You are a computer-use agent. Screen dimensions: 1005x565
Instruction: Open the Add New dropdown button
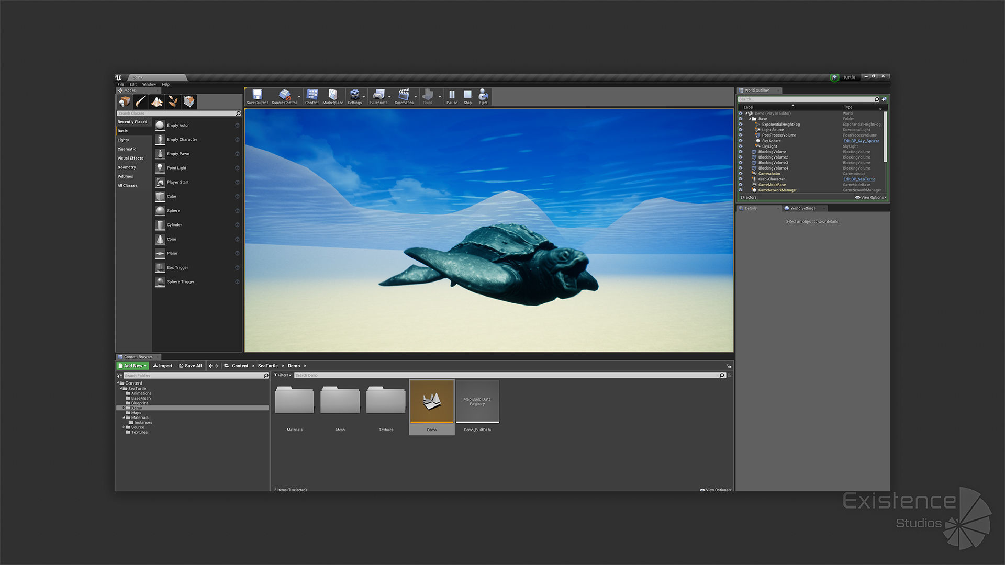click(x=133, y=366)
